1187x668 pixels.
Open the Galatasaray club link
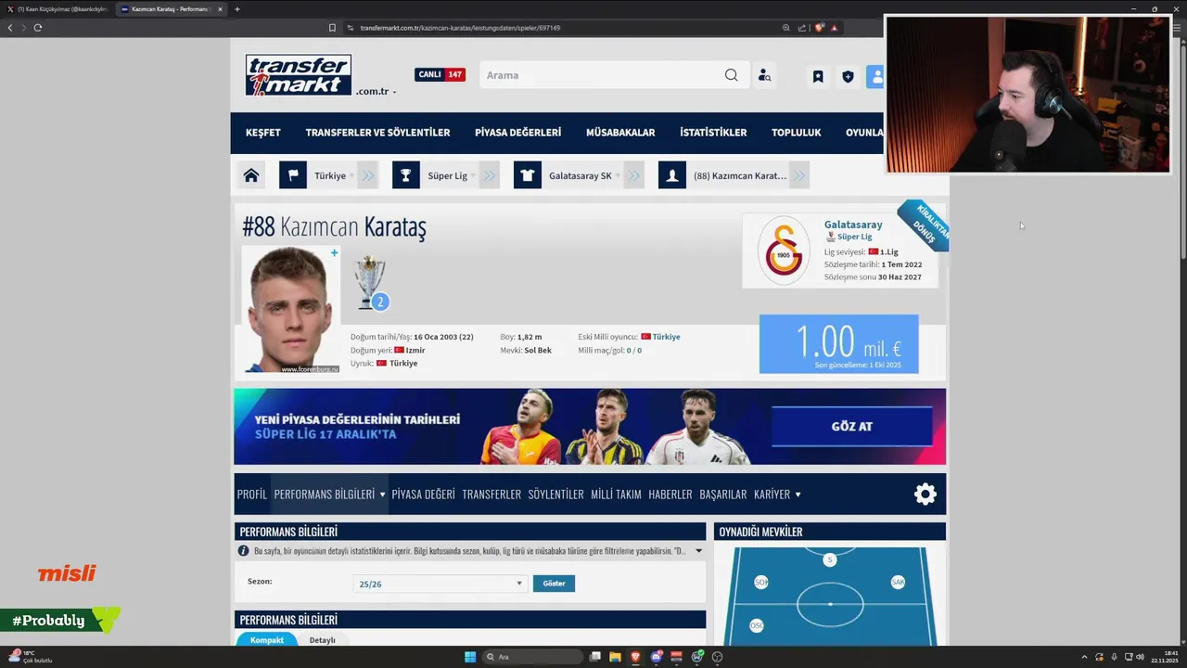tap(853, 225)
